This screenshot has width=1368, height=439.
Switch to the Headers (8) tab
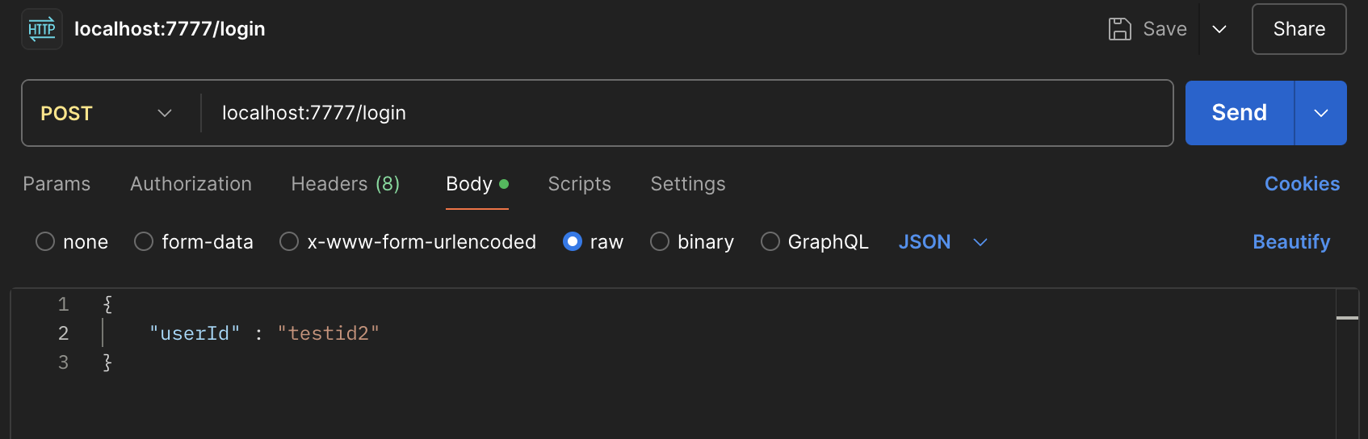345,184
